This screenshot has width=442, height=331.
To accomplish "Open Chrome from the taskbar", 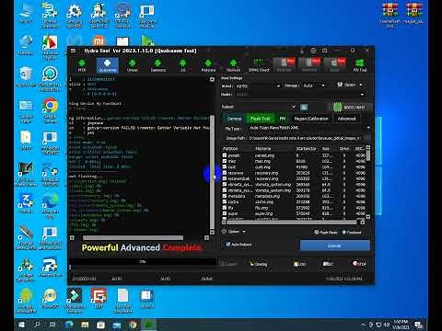I will [133, 325].
